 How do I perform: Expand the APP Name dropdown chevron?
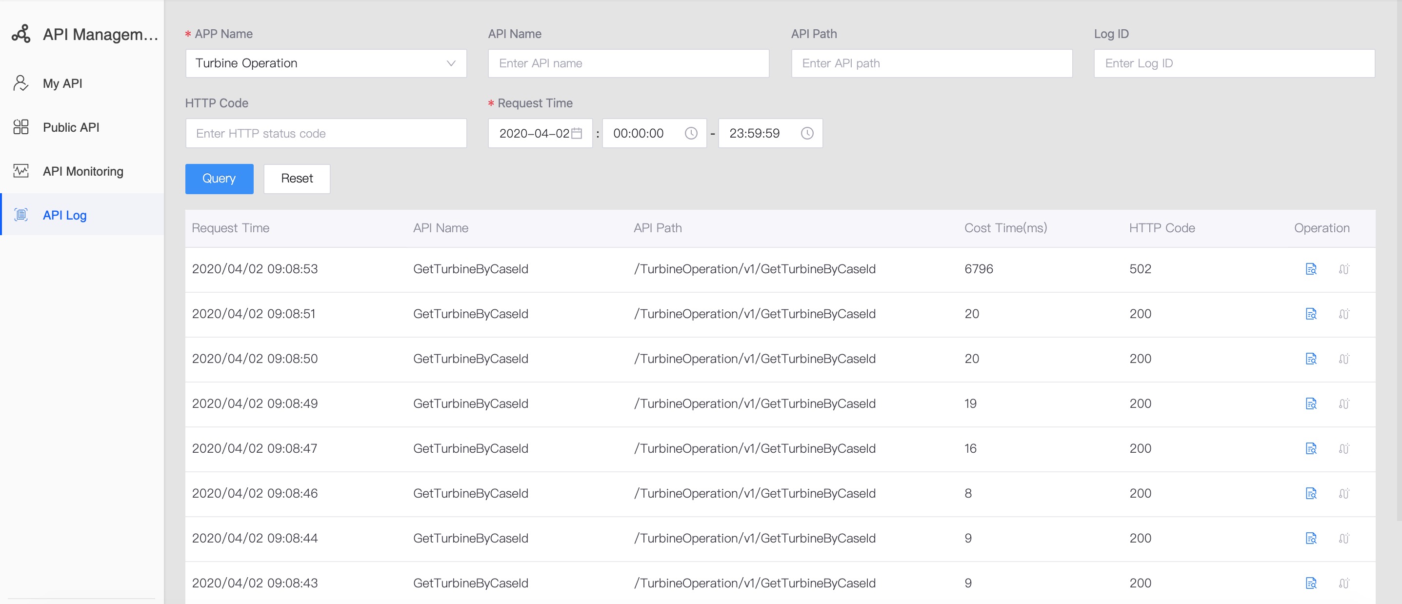[451, 63]
